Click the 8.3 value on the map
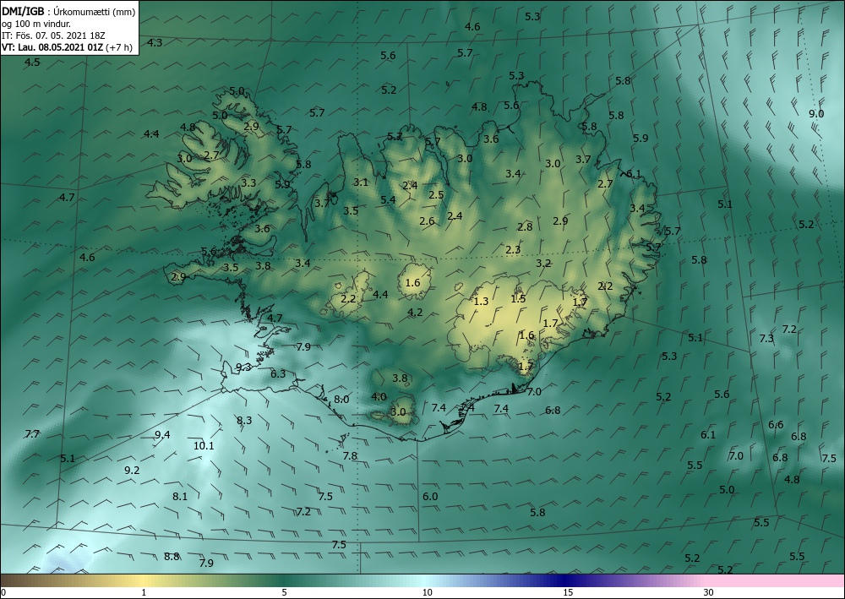The height and width of the screenshot is (599, 845). click(244, 420)
